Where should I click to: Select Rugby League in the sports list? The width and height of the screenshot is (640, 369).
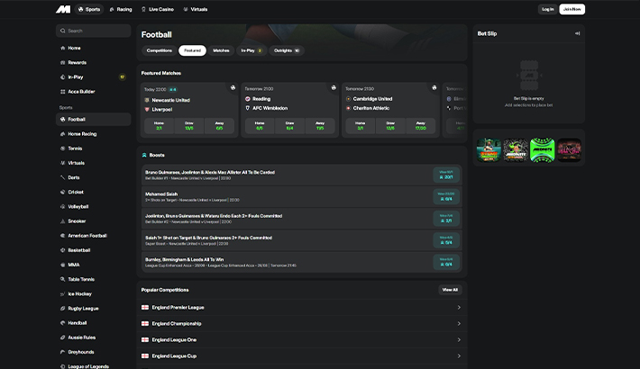click(94, 309)
